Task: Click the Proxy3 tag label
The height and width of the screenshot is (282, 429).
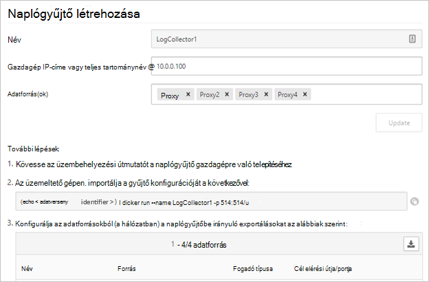Action: pyautogui.click(x=248, y=94)
